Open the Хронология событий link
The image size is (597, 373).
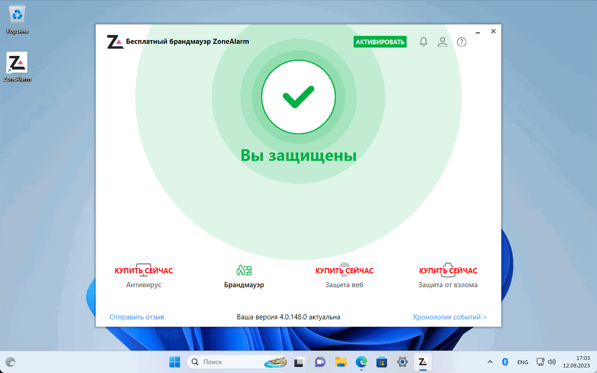[450, 317]
